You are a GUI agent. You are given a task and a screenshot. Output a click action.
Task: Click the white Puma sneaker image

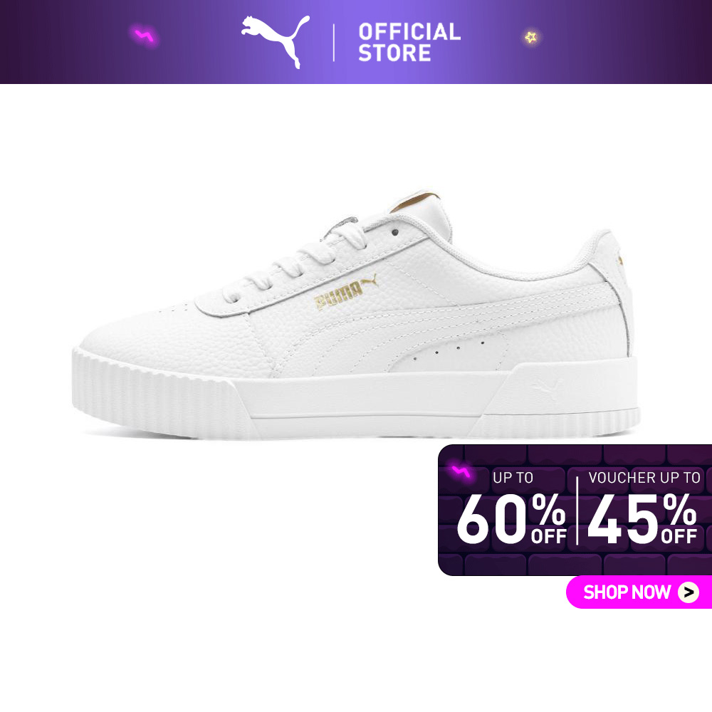coord(356,315)
